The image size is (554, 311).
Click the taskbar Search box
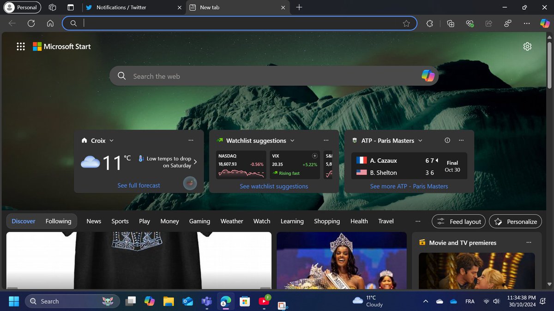point(72,301)
